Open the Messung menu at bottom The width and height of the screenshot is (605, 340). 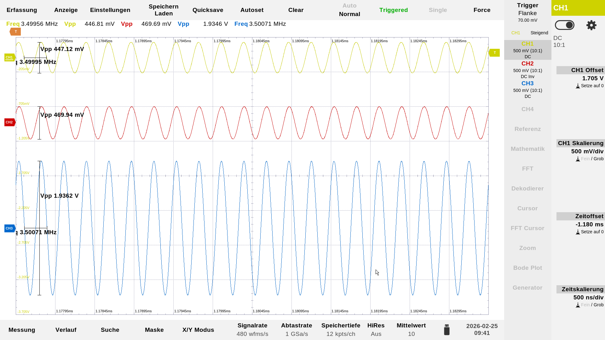pos(22,330)
